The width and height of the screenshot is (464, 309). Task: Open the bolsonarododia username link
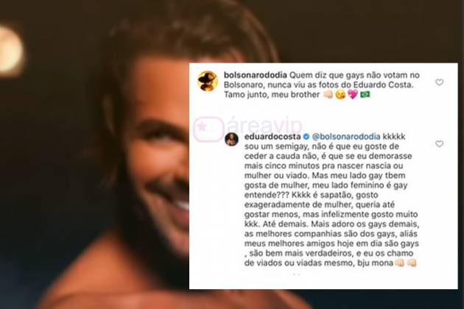tap(255, 75)
